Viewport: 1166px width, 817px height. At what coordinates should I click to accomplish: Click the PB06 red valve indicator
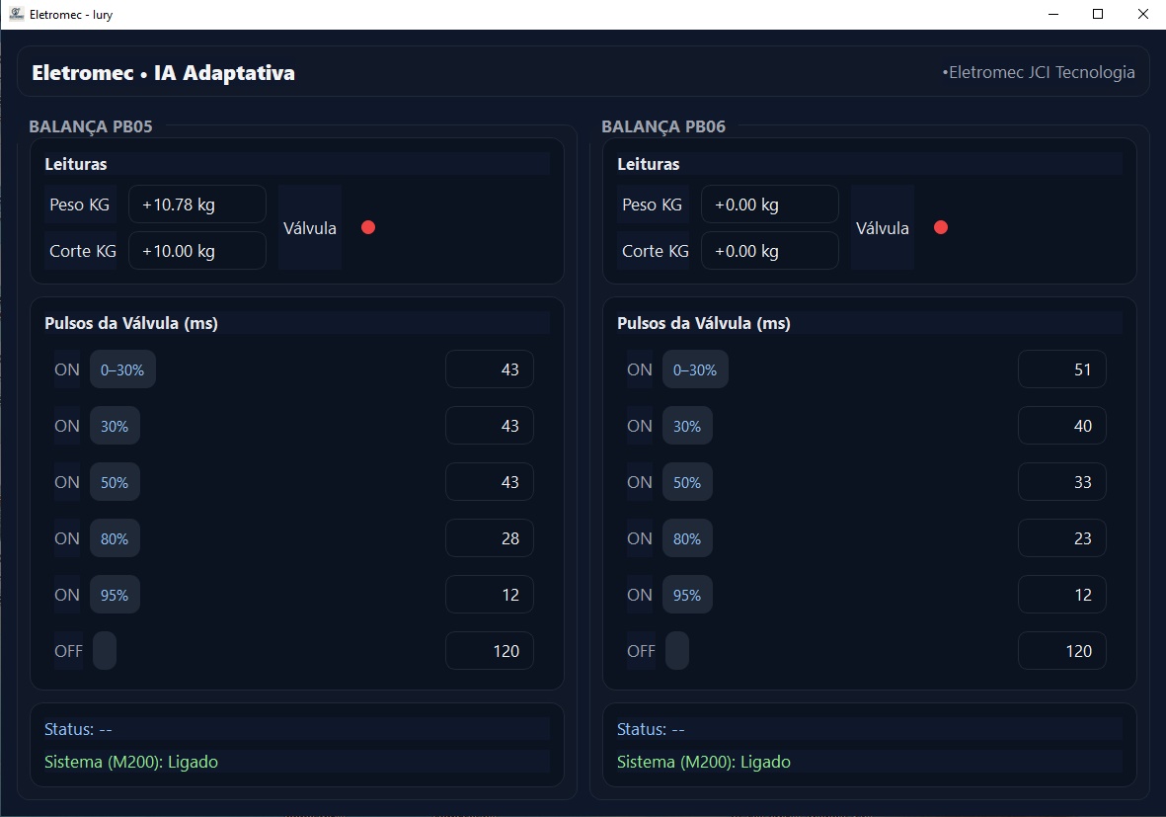click(x=941, y=227)
